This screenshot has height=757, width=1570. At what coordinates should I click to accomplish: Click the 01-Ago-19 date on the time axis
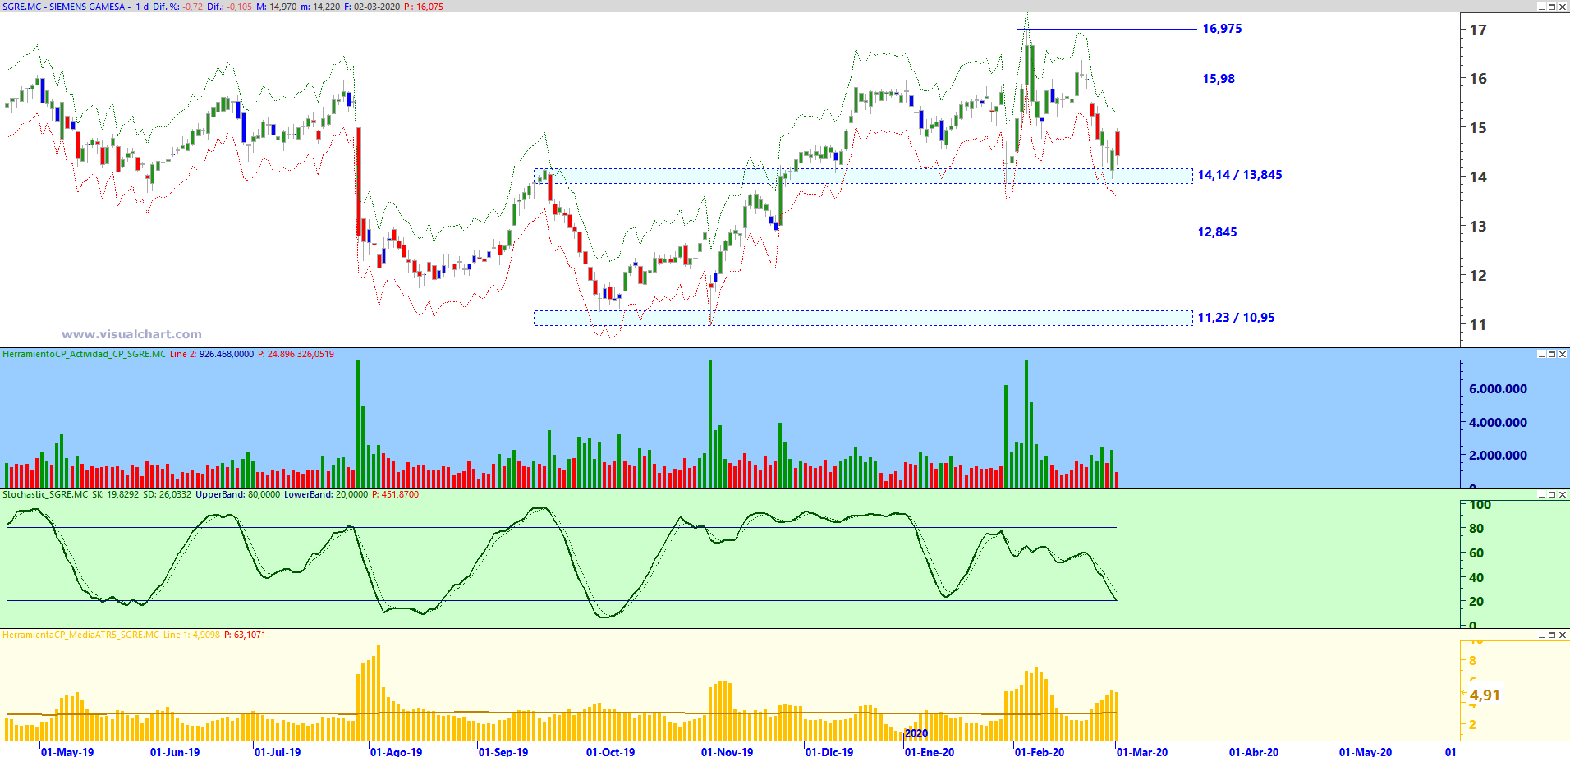[x=397, y=751]
